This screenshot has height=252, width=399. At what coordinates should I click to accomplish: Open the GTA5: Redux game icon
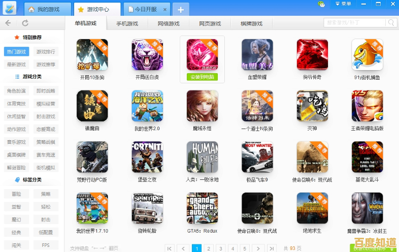coord(202,208)
